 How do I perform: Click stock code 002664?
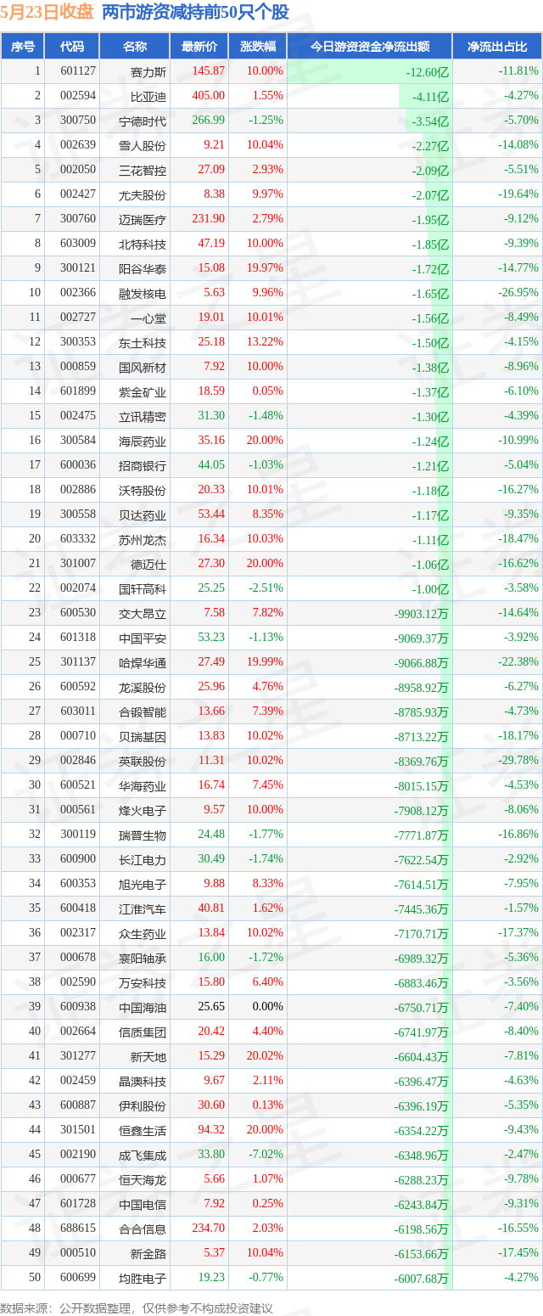[78, 1032]
